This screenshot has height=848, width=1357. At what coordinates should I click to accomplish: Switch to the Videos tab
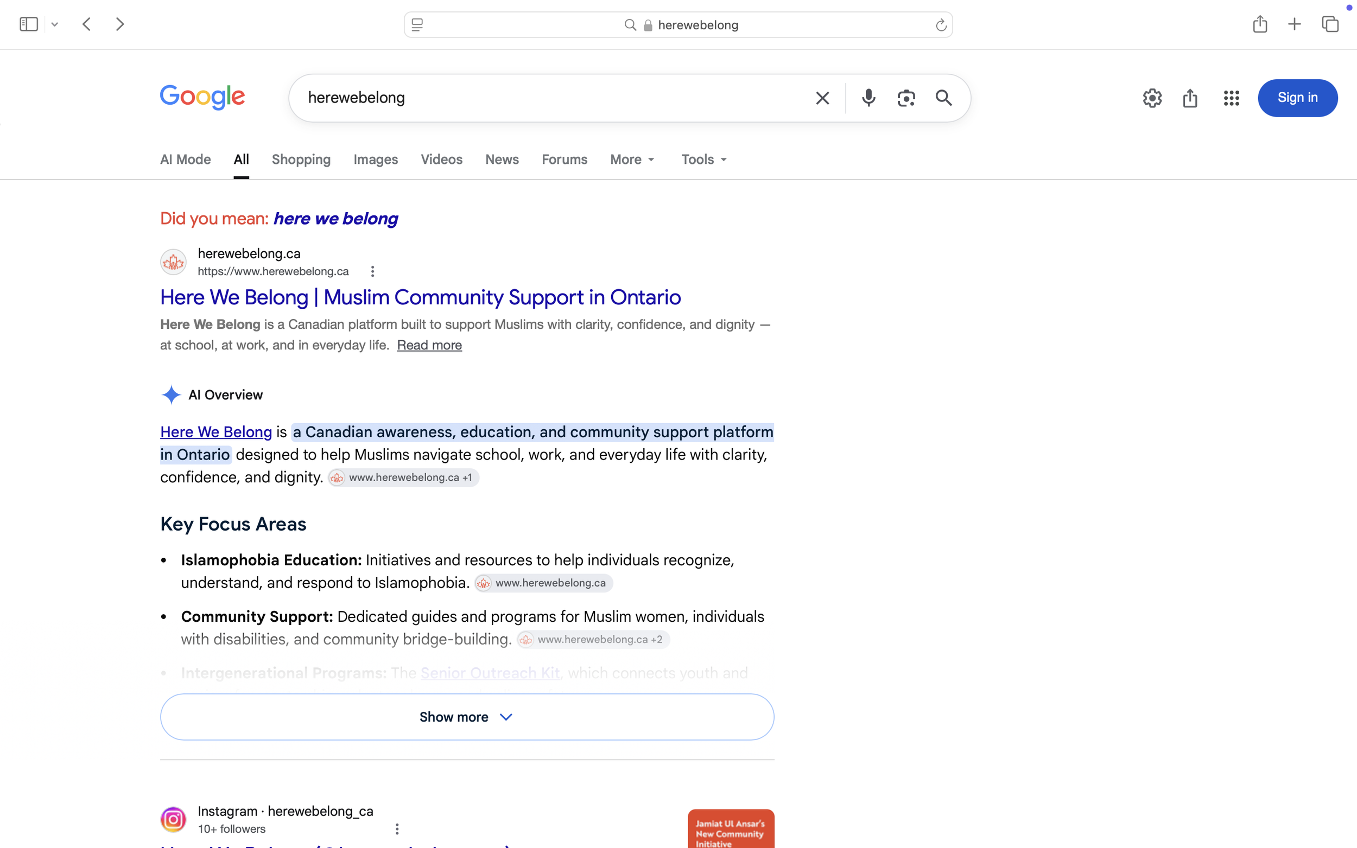click(441, 160)
